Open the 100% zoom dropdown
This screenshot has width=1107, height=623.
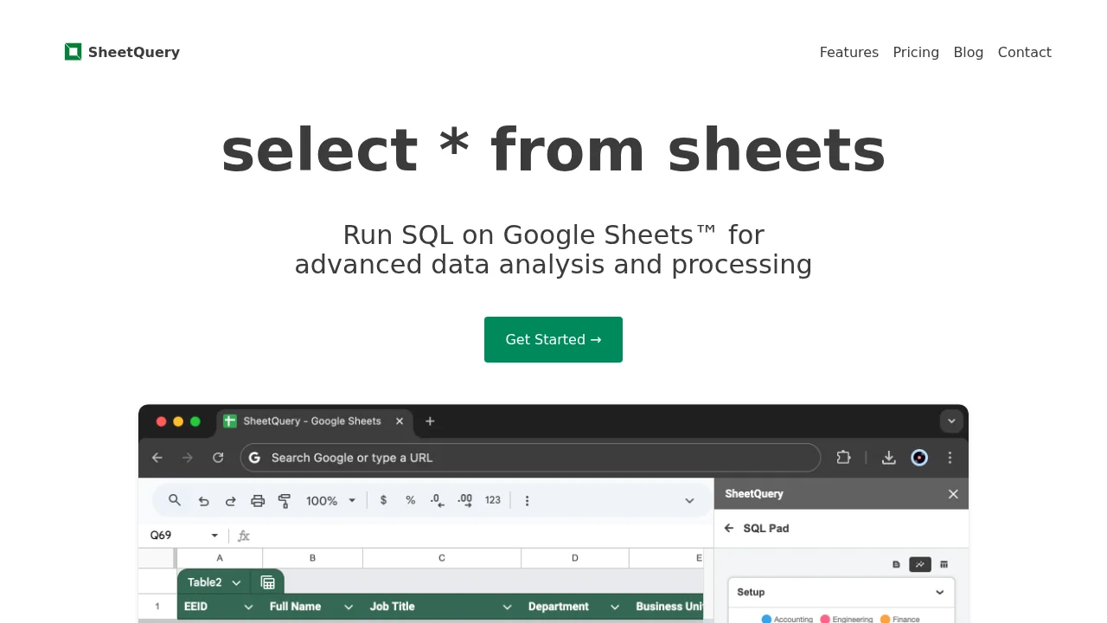coord(330,500)
